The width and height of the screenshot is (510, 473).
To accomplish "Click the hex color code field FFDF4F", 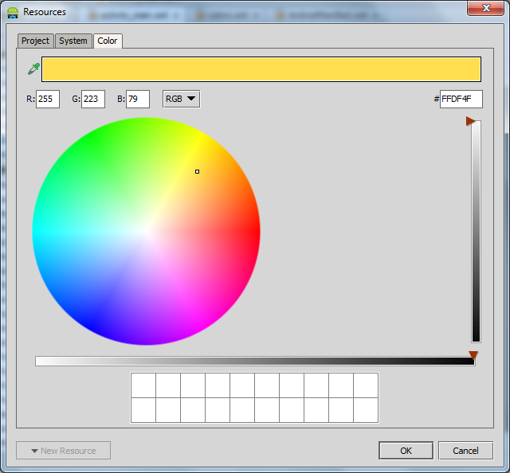I will (x=461, y=99).
